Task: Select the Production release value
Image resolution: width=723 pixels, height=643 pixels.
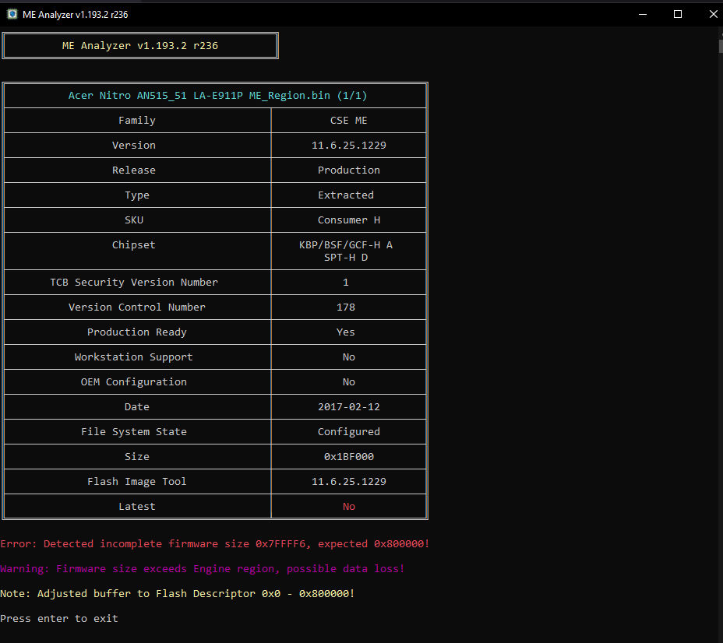Action: [x=348, y=170]
